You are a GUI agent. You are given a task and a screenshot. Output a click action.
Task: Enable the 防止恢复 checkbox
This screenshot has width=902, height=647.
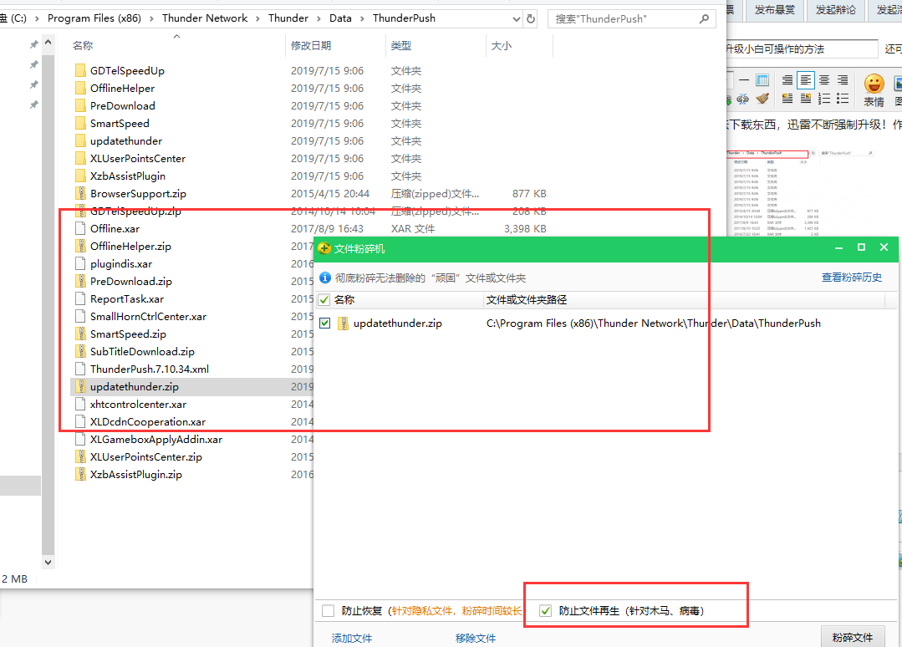point(328,611)
